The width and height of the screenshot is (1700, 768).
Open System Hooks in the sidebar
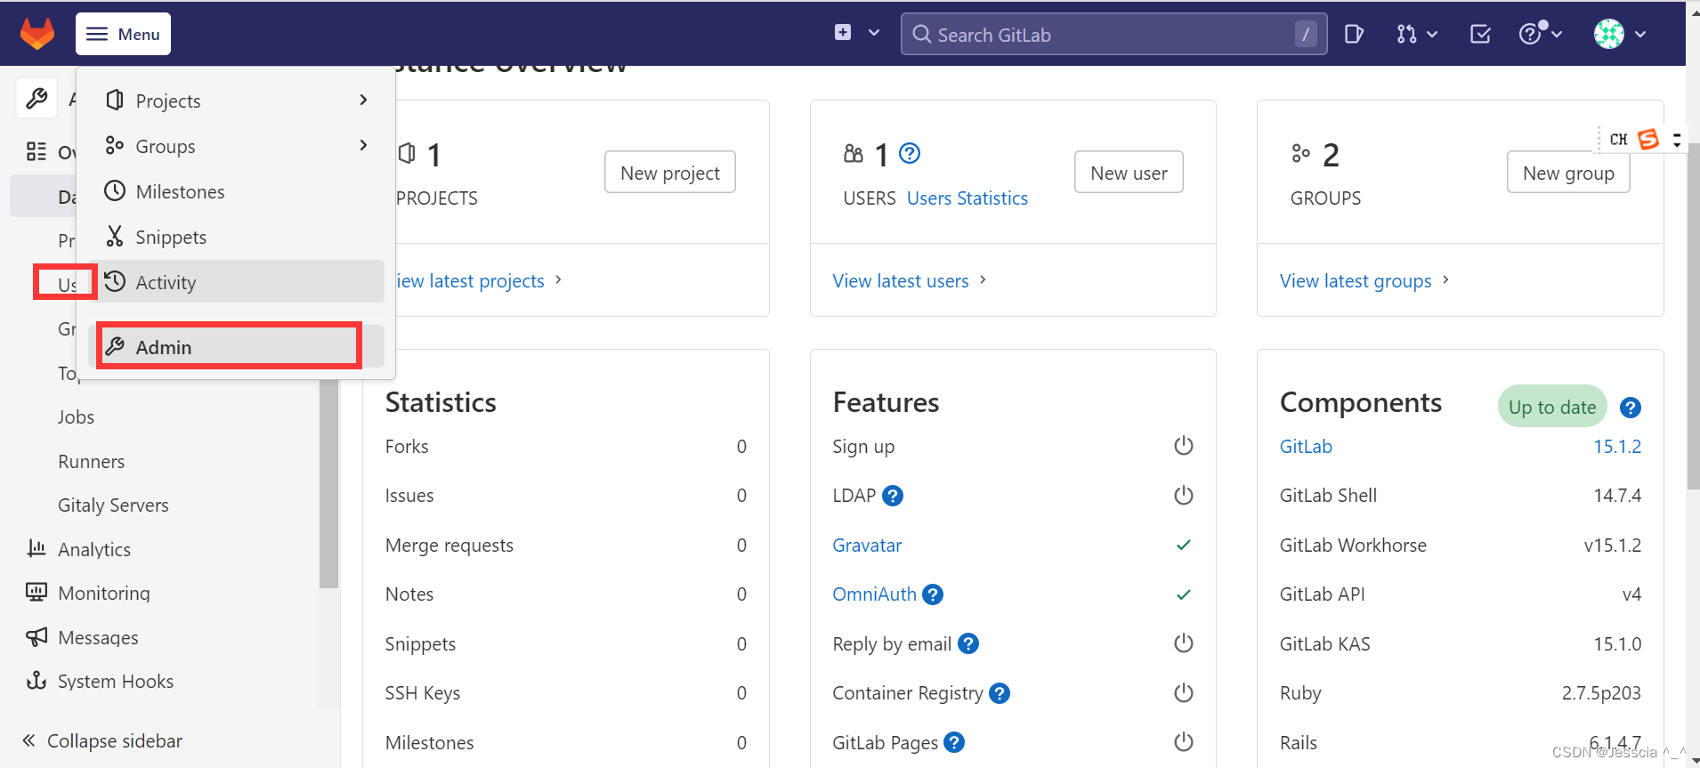click(x=116, y=681)
